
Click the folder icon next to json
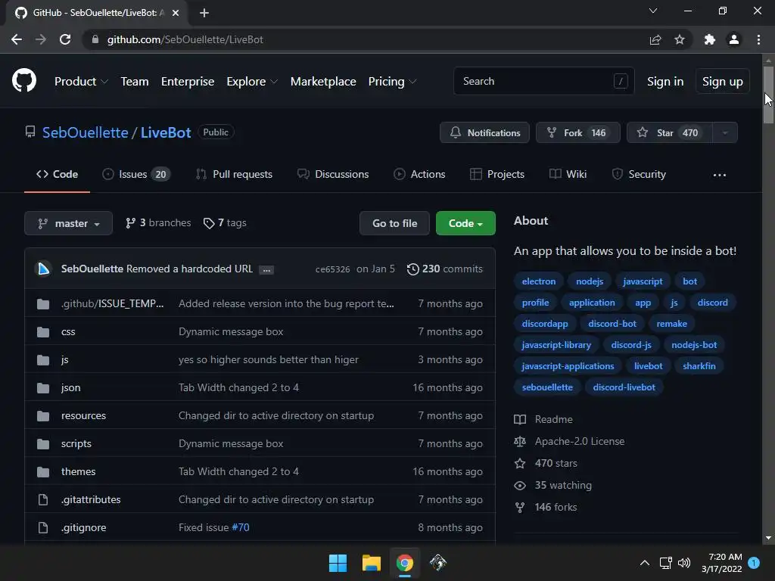coord(43,388)
